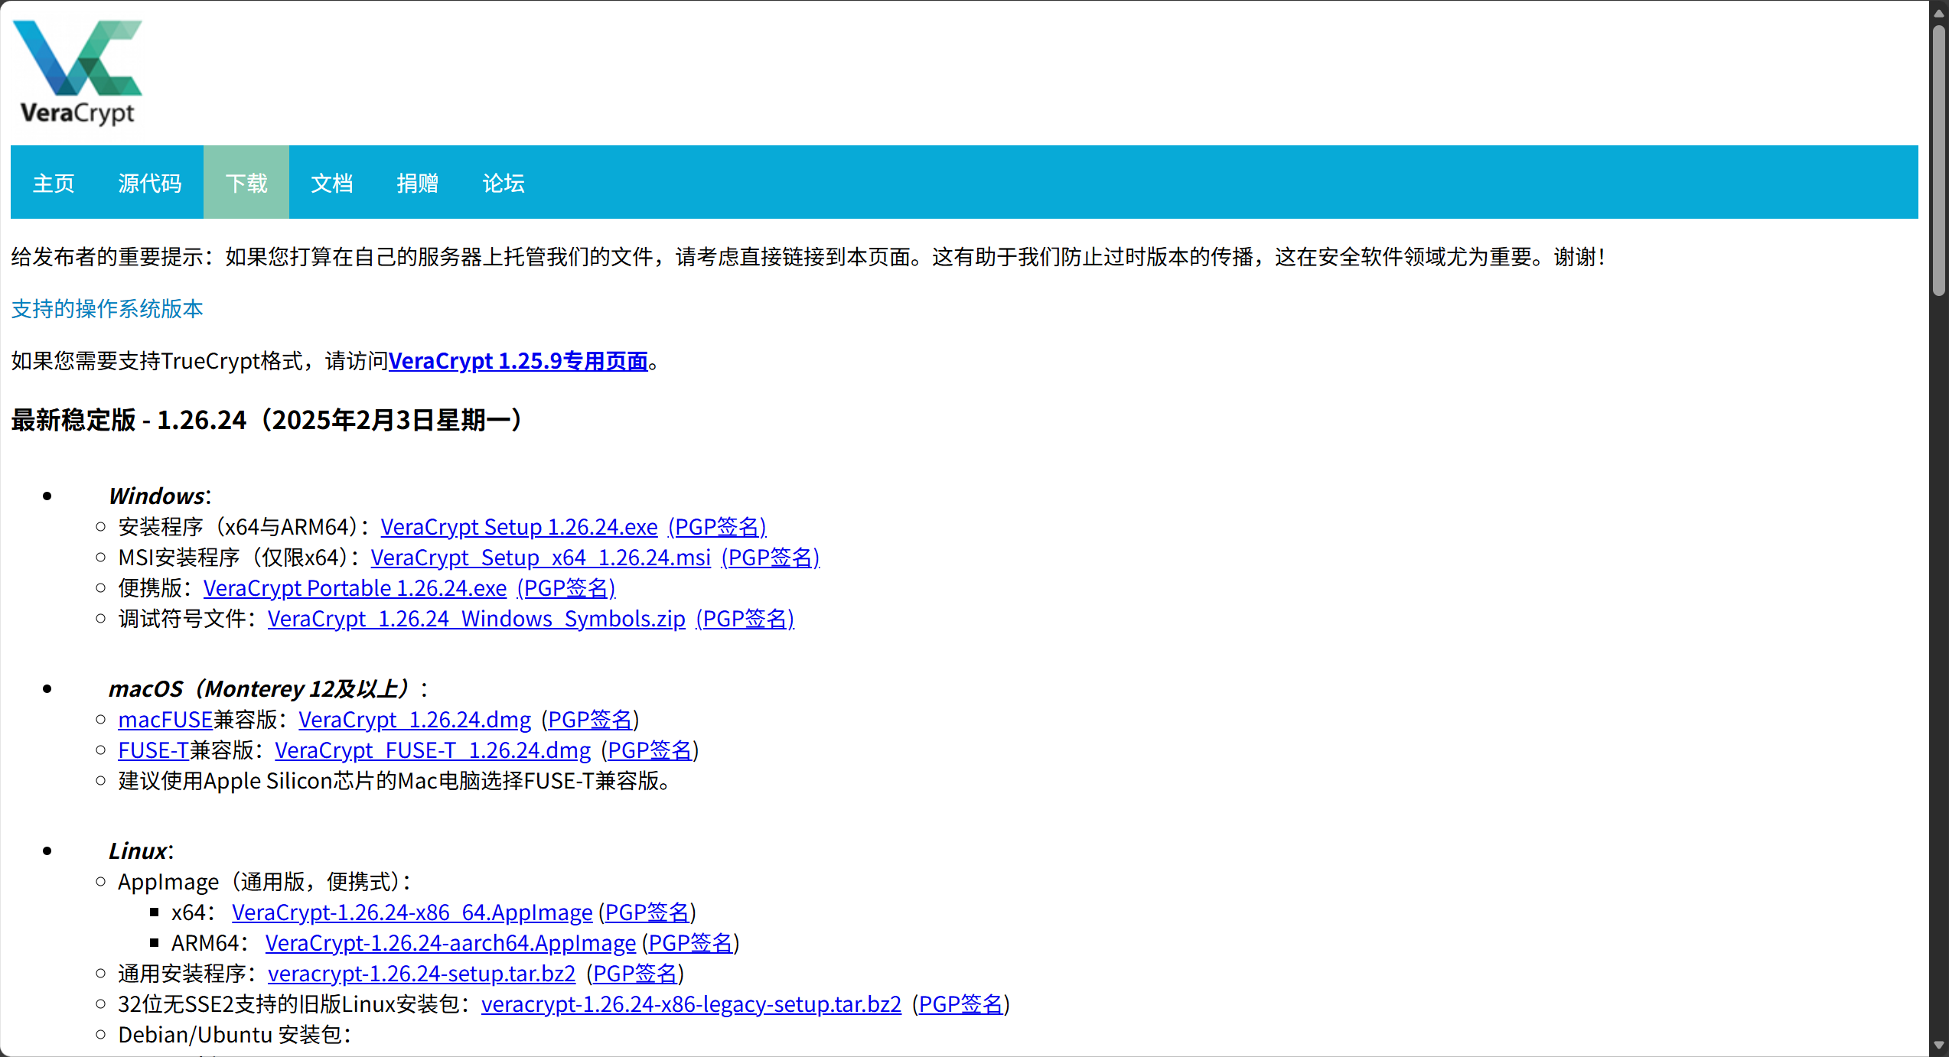1949x1057 pixels.
Task: Open the 支持的操作系统版本 link
Action: [x=107, y=309]
